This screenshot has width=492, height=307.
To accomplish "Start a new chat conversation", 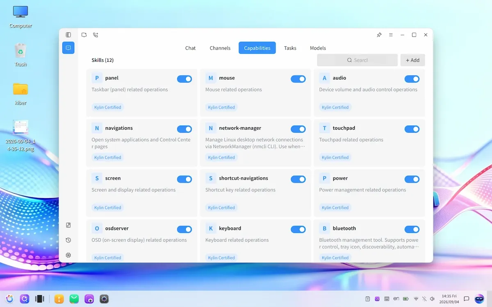I will click(x=84, y=35).
